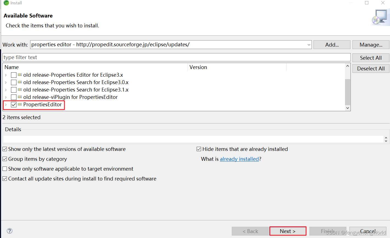390x238 pixels.
Task: Expand old release-viPlugin for PropertiesEditor node
Action: coord(6,97)
